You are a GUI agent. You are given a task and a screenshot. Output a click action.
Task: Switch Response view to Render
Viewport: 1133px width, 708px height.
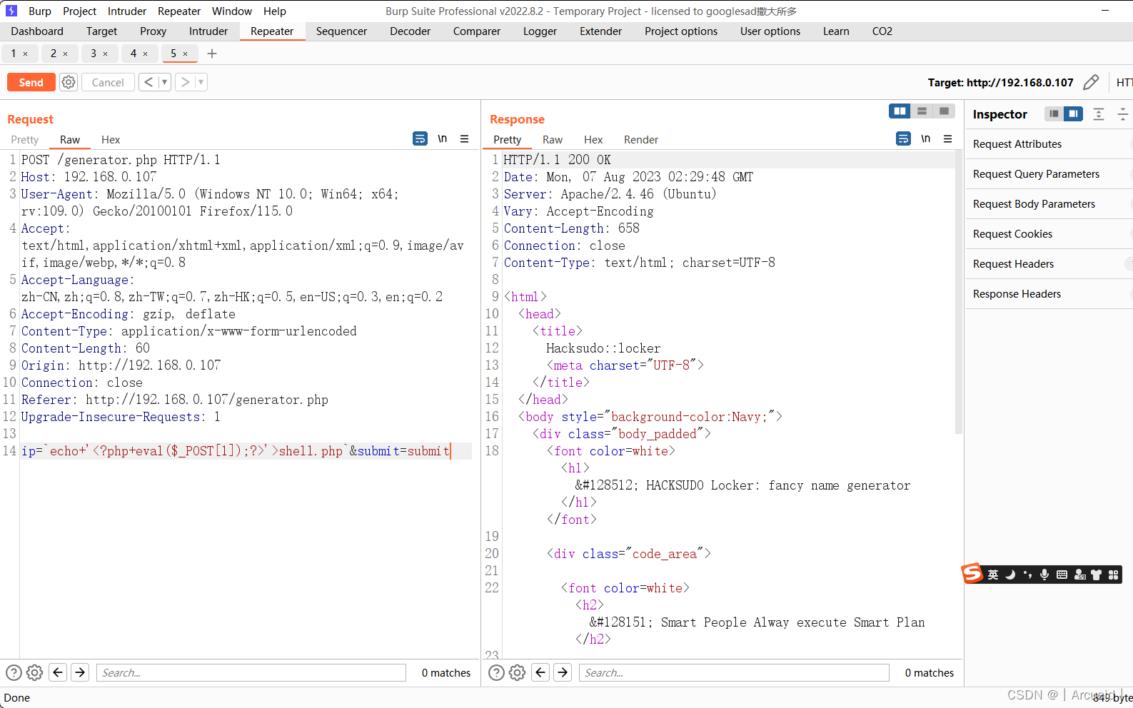click(x=641, y=140)
